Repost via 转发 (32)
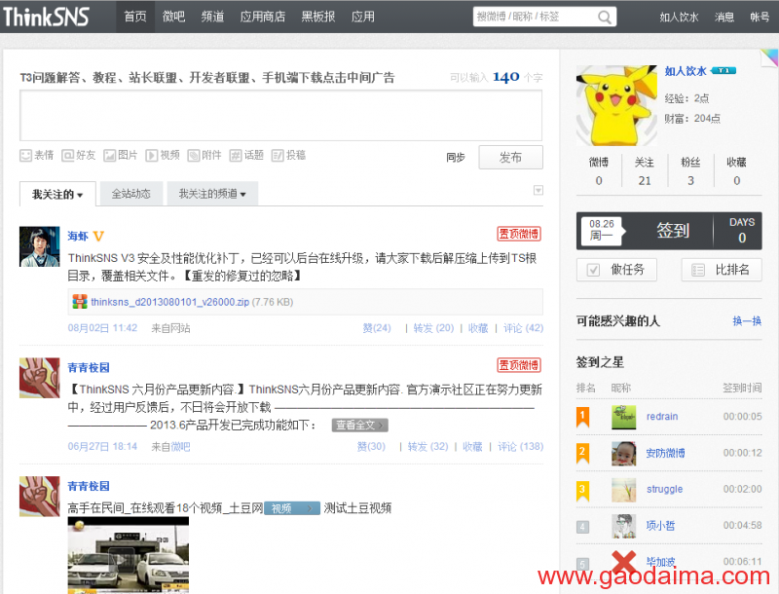This screenshot has height=594, width=779. point(427,446)
